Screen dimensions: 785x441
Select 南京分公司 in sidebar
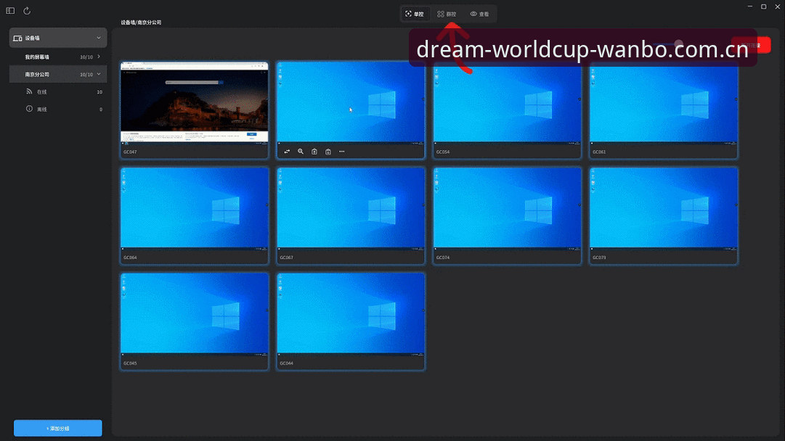tap(58, 74)
